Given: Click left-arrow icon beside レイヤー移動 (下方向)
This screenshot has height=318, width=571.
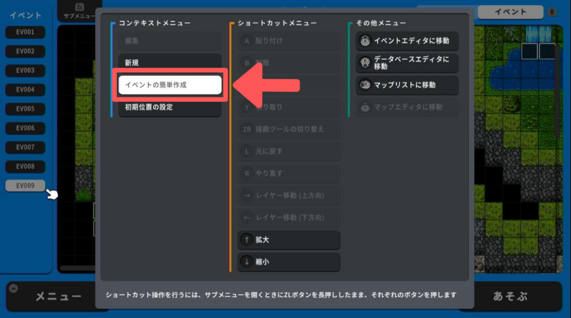Looking at the screenshot, I should (x=247, y=218).
